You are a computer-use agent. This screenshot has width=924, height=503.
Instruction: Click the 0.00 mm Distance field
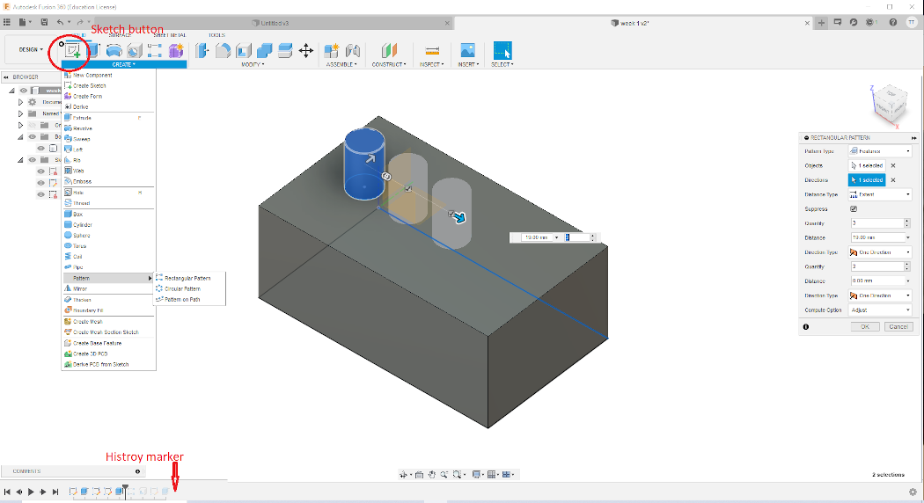877,281
